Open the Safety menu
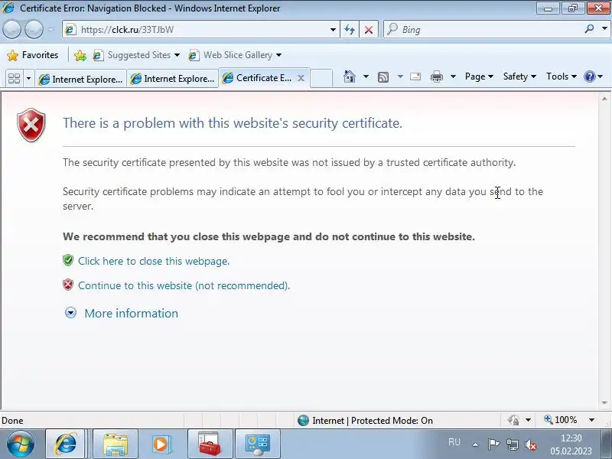Image resolution: width=612 pixels, height=459 pixels. pos(519,76)
